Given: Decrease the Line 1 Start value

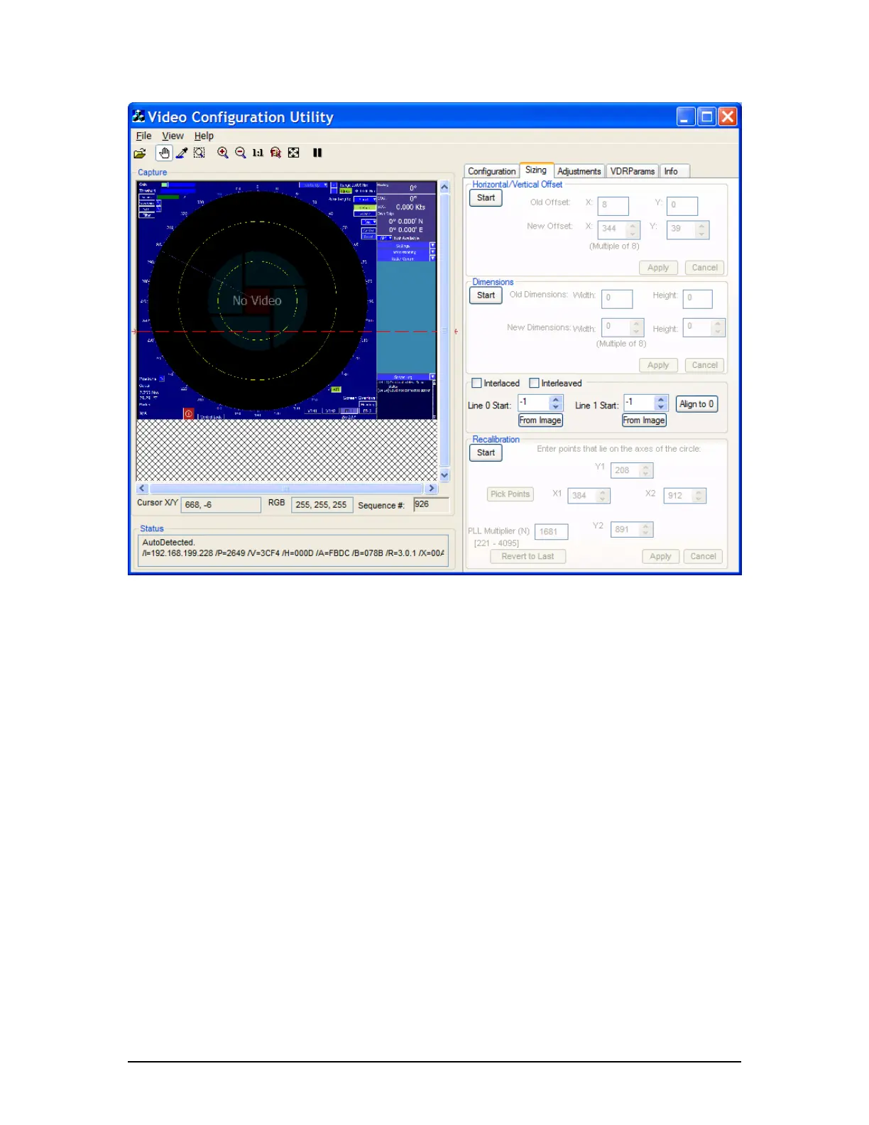Looking at the screenshot, I should [x=661, y=407].
